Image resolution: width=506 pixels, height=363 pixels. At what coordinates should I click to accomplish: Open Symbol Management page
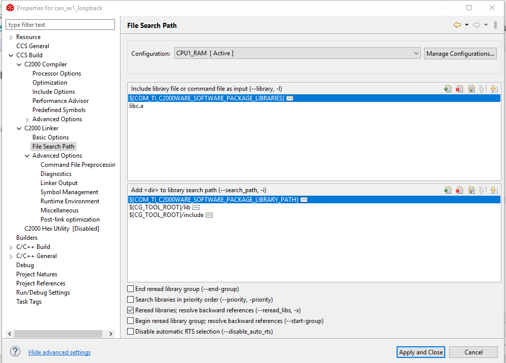[x=69, y=192]
